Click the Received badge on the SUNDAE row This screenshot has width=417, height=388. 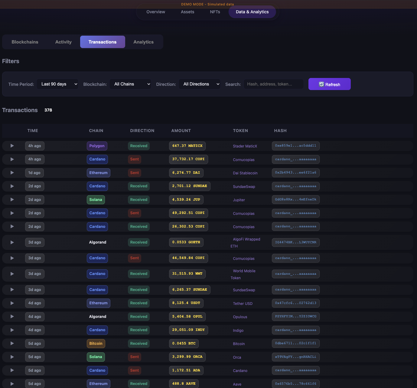point(138,186)
